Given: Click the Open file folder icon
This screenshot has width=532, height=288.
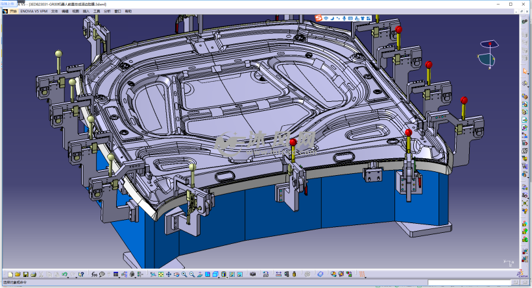Looking at the screenshot, I should tap(18, 274).
